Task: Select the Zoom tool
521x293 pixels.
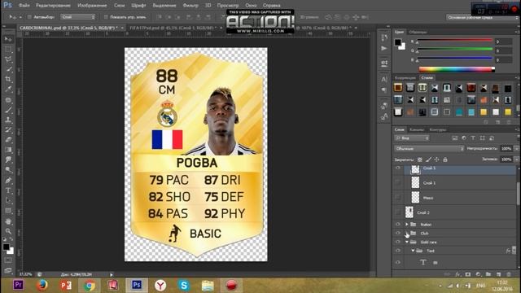Action: click(8, 231)
